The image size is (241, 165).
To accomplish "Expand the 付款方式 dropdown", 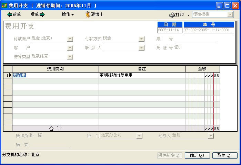I will click(x=141, y=39).
